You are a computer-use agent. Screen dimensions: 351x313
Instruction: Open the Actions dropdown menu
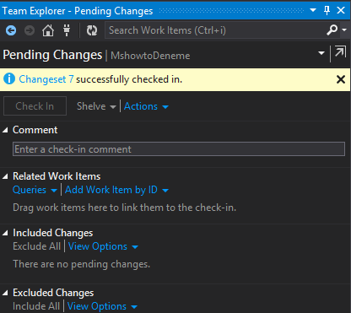point(146,106)
